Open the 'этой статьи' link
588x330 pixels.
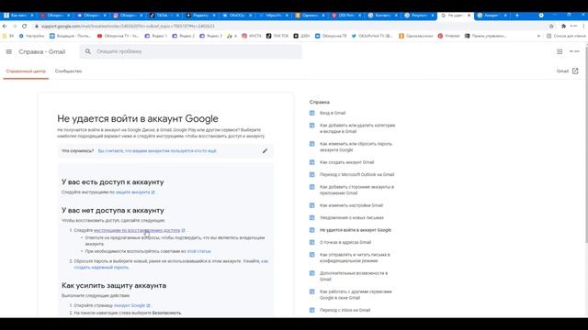[198, 251]
